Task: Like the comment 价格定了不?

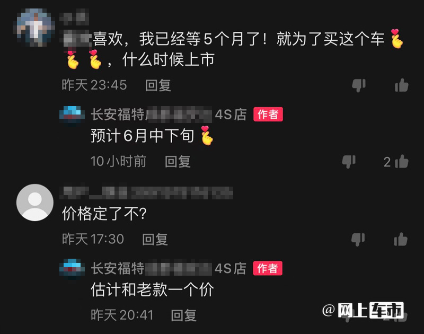Action: (x=401, y=239)
